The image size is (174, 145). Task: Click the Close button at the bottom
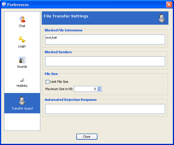pyautogui.click(x=87, y=137)
